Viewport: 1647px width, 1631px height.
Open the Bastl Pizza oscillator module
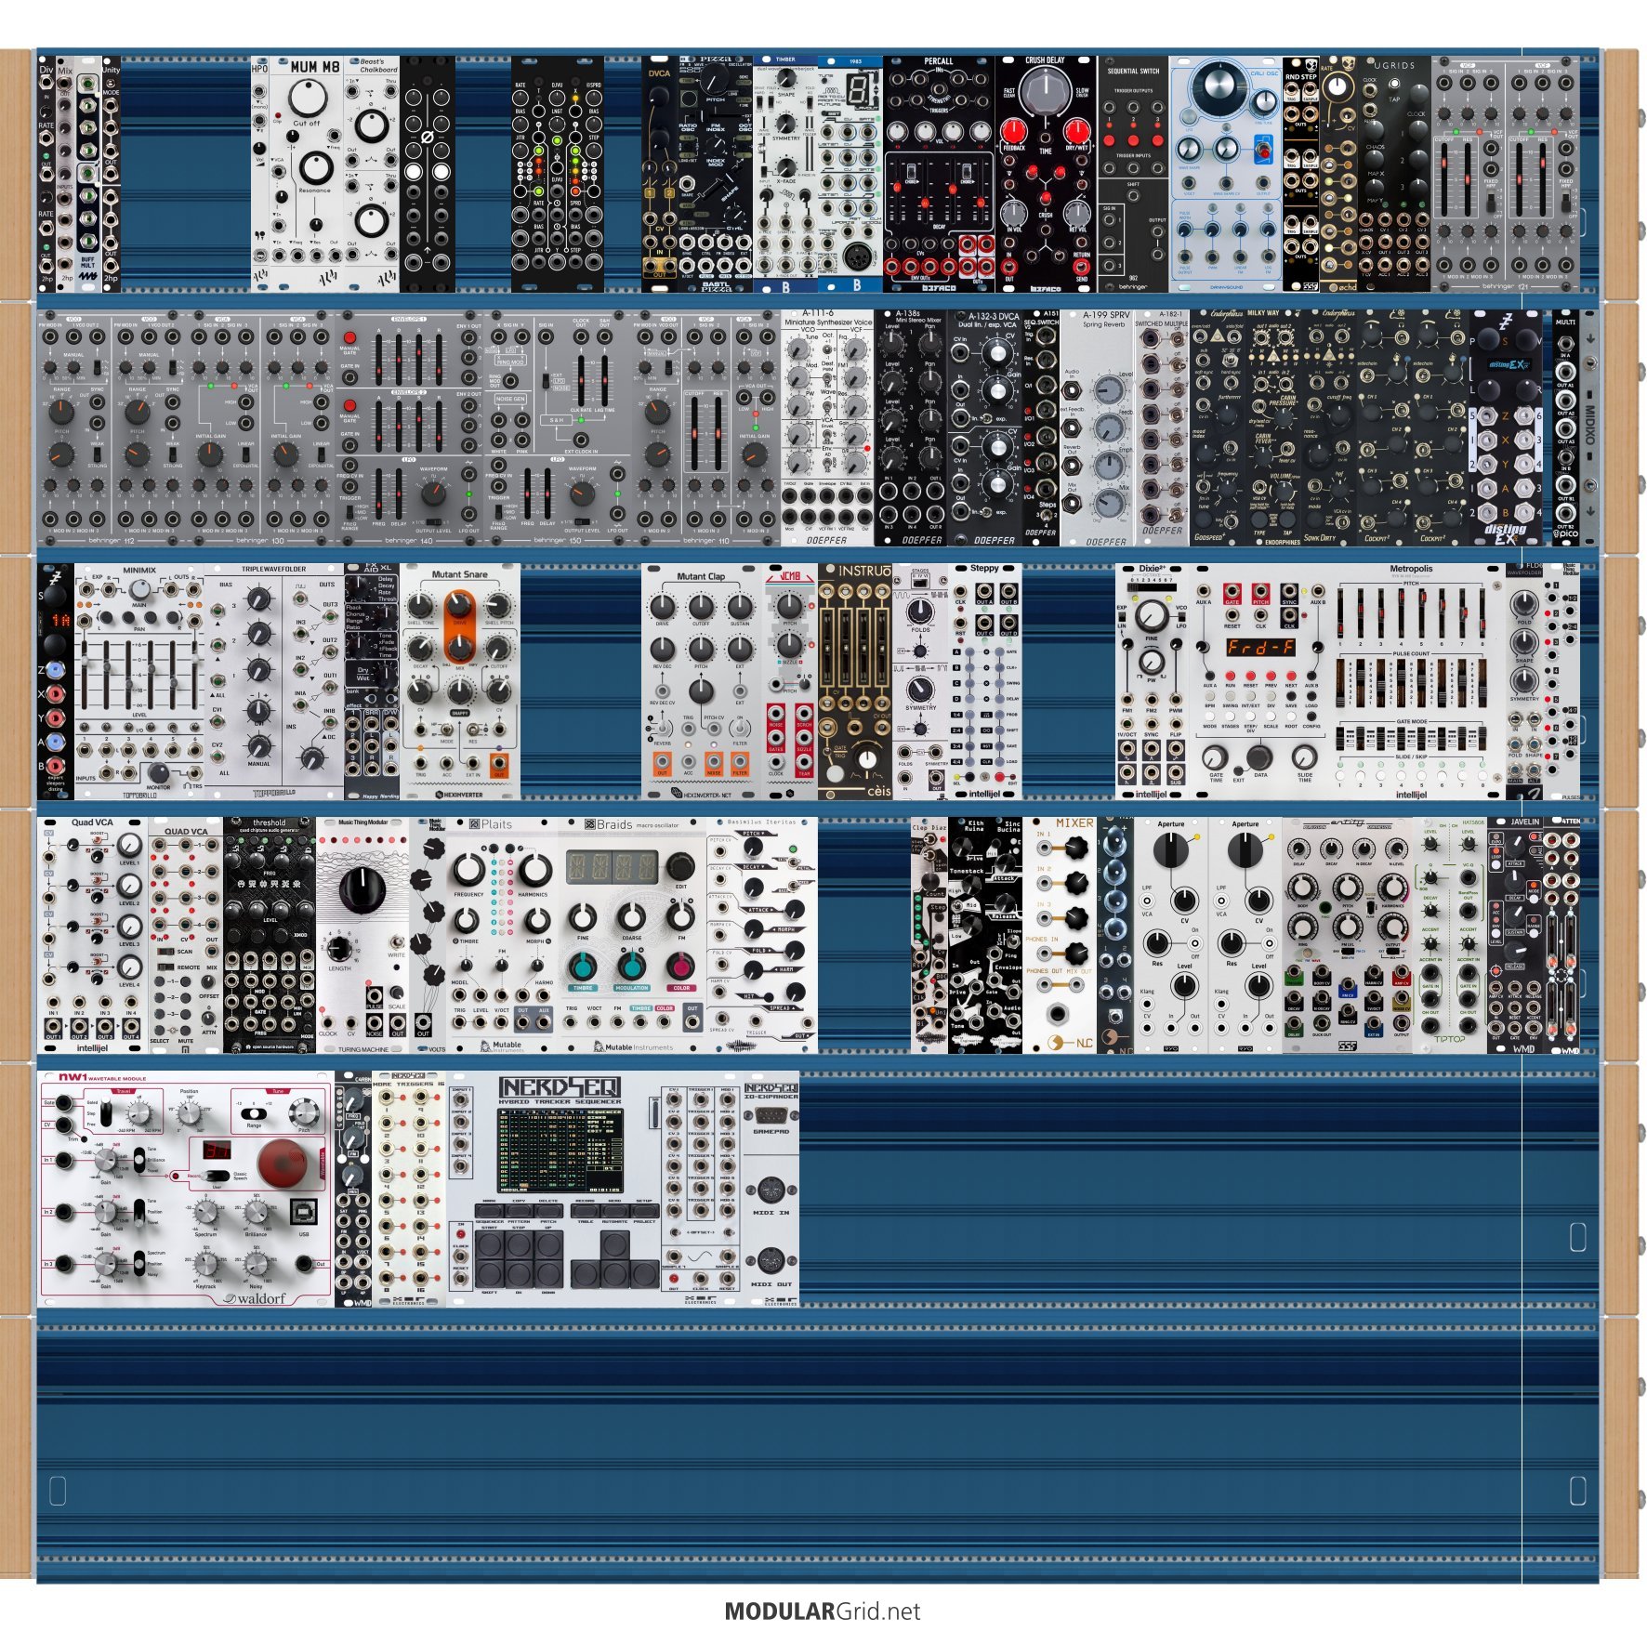pyautogui.click(x=715, y=174)
